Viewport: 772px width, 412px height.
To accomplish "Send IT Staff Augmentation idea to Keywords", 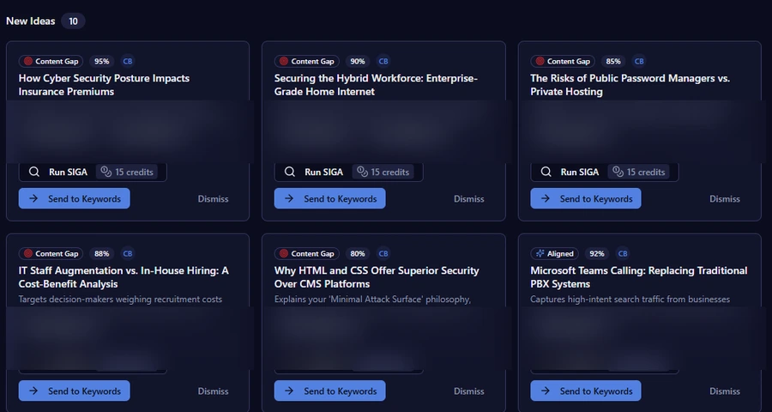I will 75,391.
